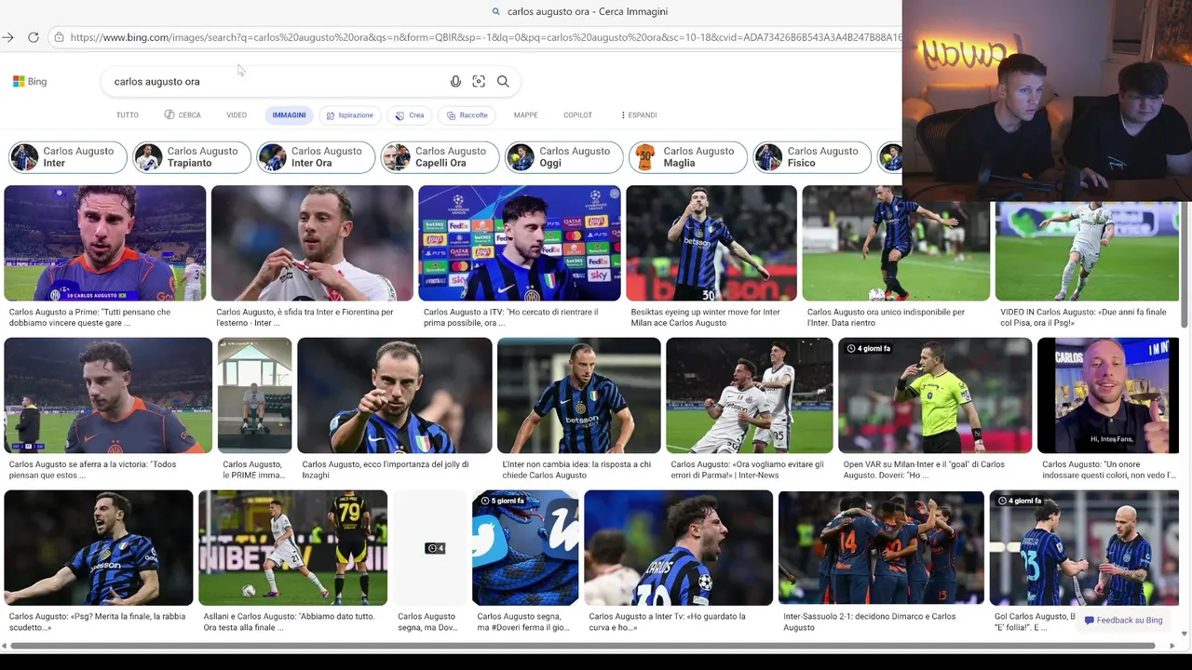Open the 'le PRIME imma...' thumbnail

click(x=254, y=395)
